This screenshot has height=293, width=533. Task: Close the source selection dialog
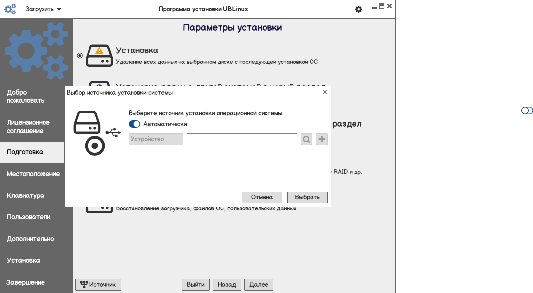pyautogui.click(x=325, y=92)
